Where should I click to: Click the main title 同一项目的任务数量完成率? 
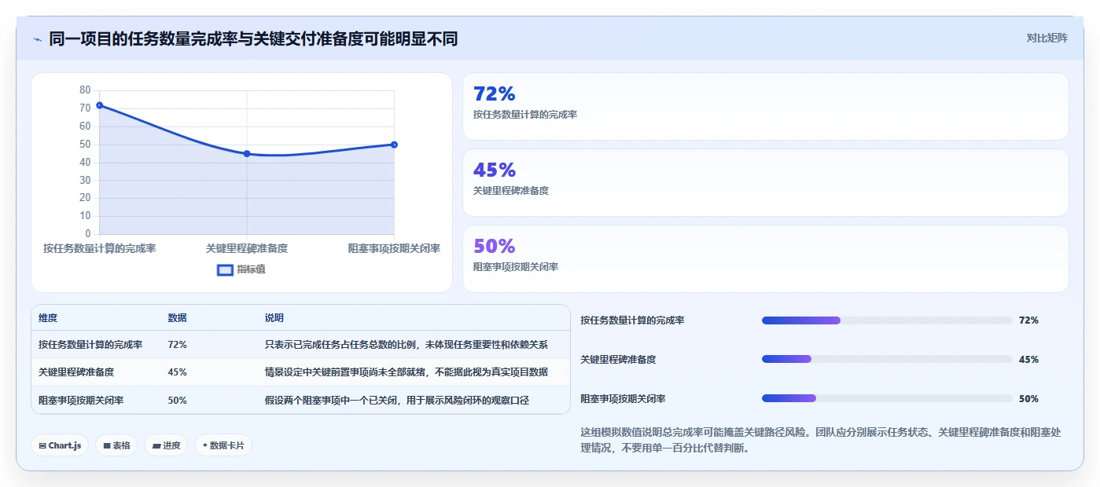[x=253, y=38]
